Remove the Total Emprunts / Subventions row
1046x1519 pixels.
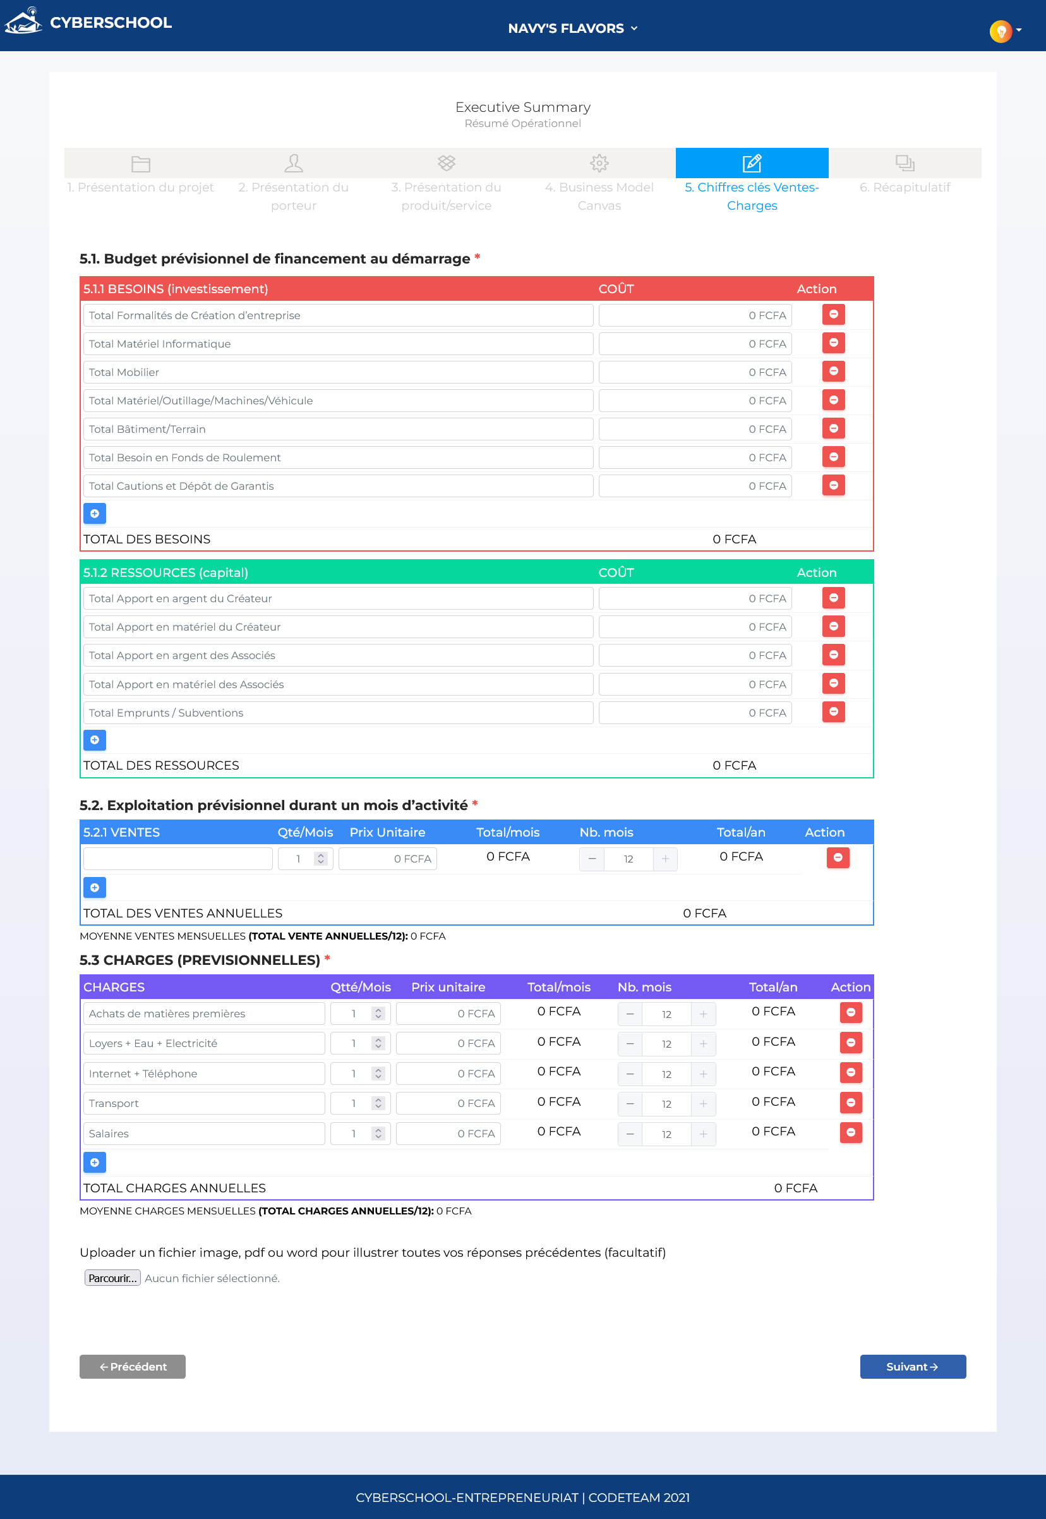[833, 711]
